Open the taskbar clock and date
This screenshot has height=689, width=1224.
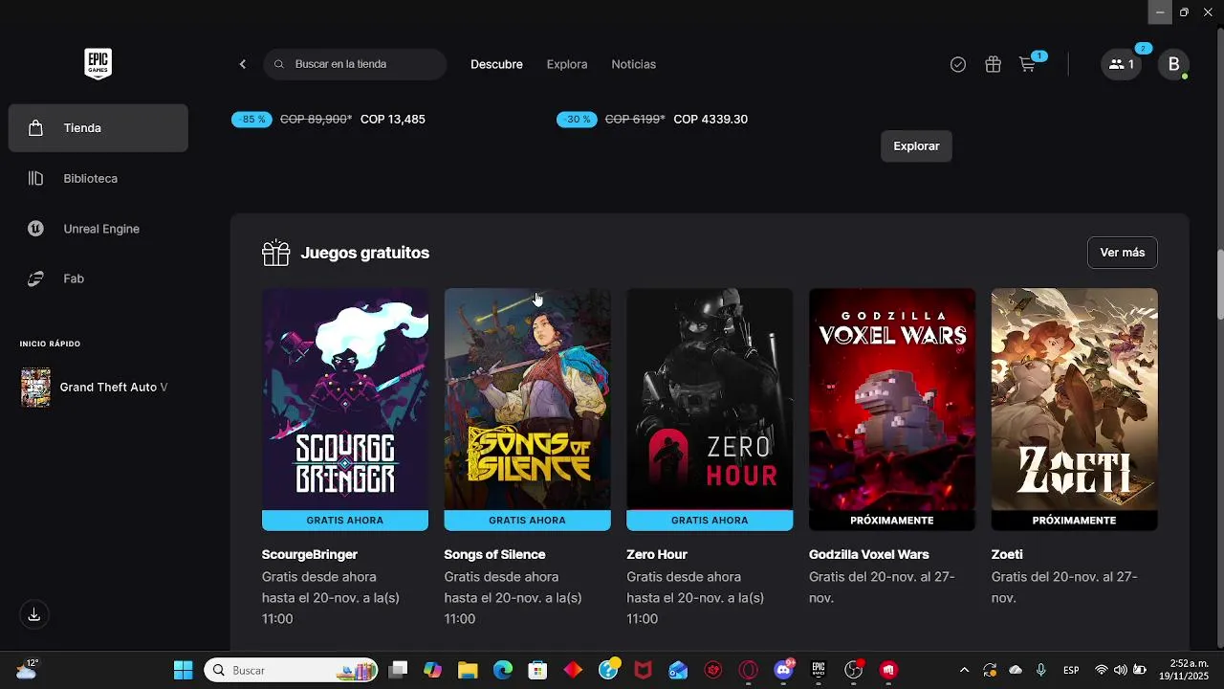pos(1183,670)
